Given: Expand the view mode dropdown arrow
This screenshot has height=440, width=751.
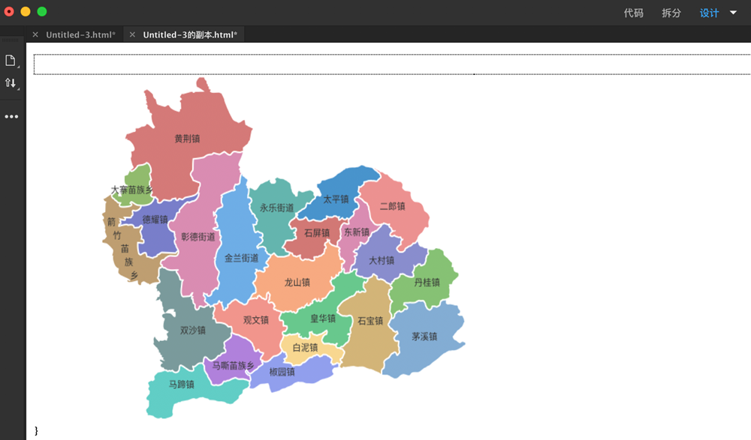Looking at the screenshot, I should click(x=734, y=13).
